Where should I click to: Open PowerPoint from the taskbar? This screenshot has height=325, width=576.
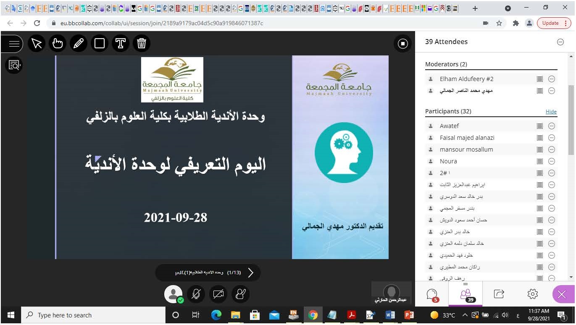pos(409,315)
